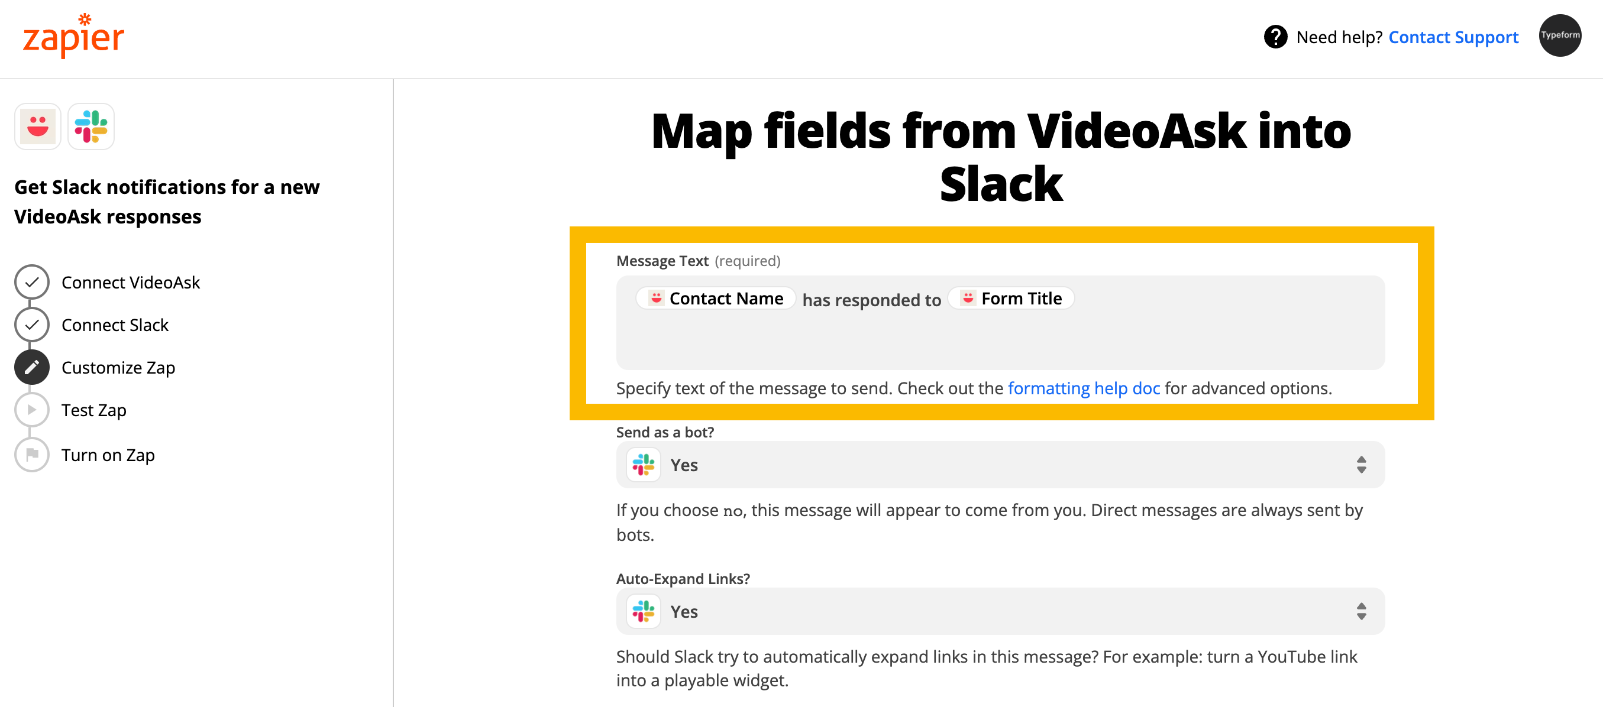Click Slack icon in Auto-Expand Links field
1603x707 pixels.
[644, 611]
